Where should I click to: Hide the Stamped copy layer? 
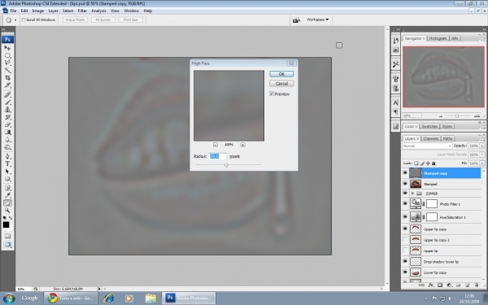405,173
